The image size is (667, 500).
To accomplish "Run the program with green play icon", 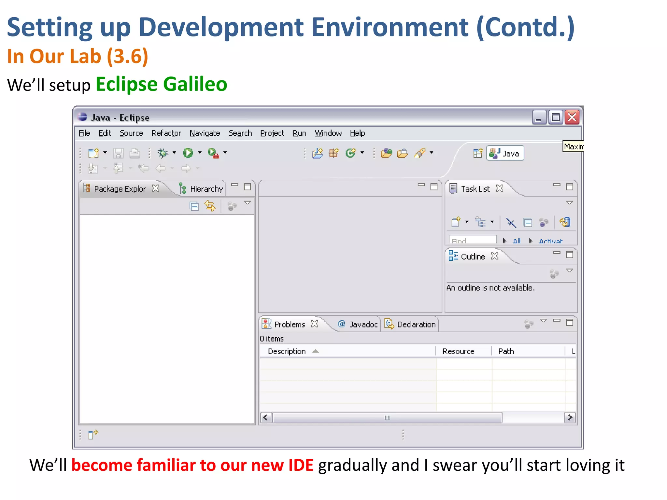I will tap(188, 153).
